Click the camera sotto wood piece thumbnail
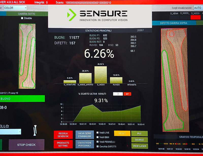 [27, 56]
